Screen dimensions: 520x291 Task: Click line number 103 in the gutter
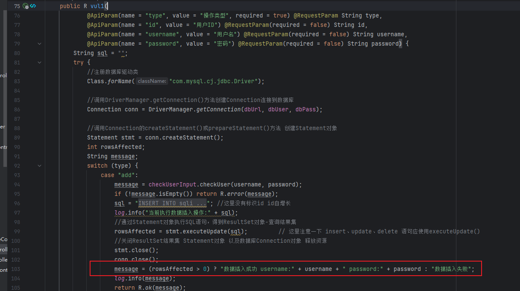coord(15,269)
